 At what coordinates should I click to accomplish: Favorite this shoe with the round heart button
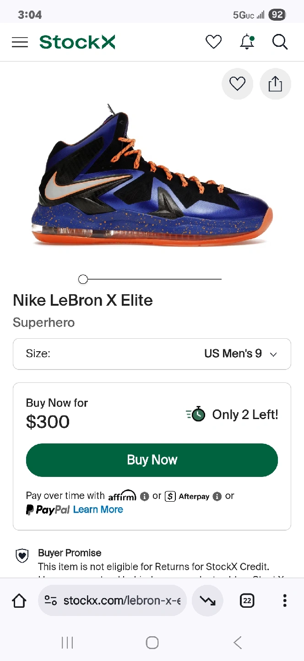(x=237, y=84)
